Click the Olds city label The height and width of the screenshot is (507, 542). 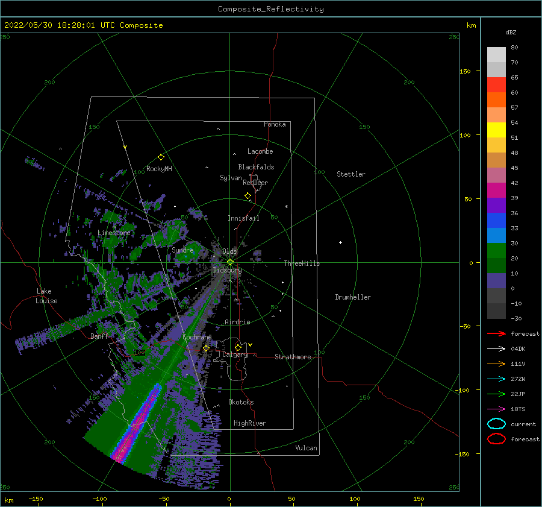click(229, 251)
